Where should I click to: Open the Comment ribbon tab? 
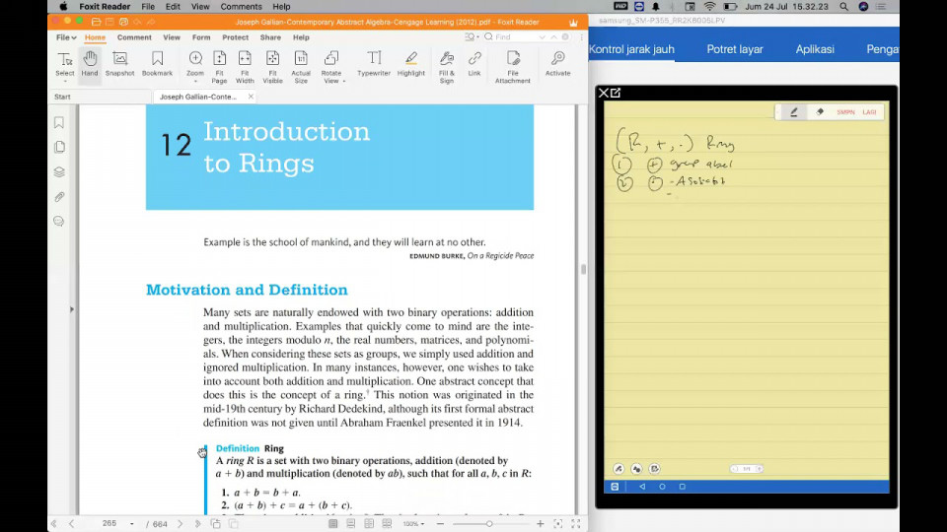(134, 37)
